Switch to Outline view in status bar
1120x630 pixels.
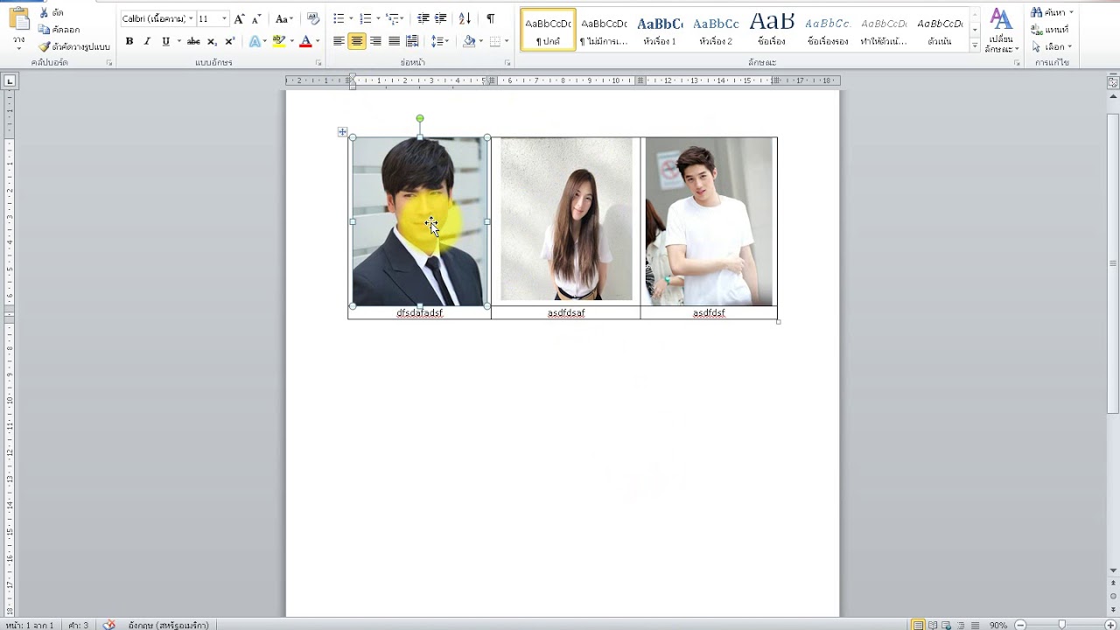[x=961, y=625]
